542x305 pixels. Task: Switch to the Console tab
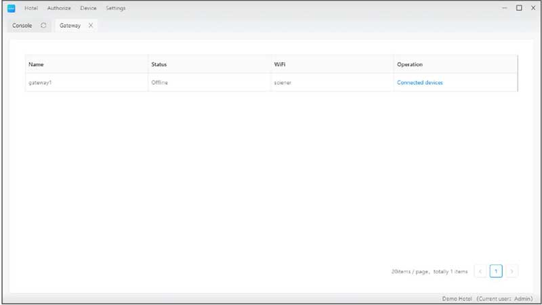click(x=22, y=26)
